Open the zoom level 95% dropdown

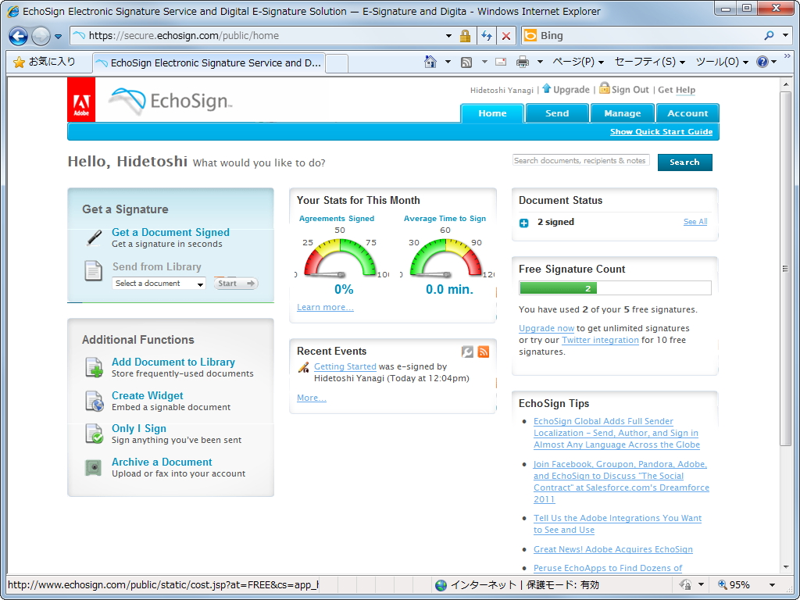[x=772, y=585]
